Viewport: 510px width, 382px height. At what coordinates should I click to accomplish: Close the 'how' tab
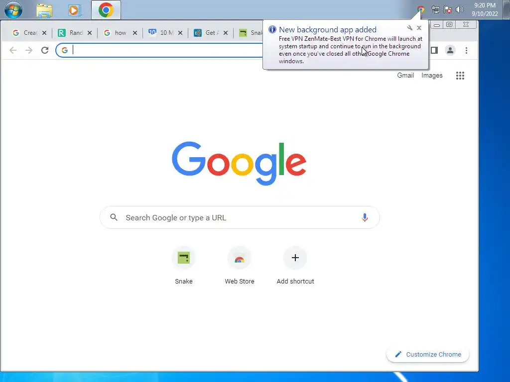[x=134, y=33]
